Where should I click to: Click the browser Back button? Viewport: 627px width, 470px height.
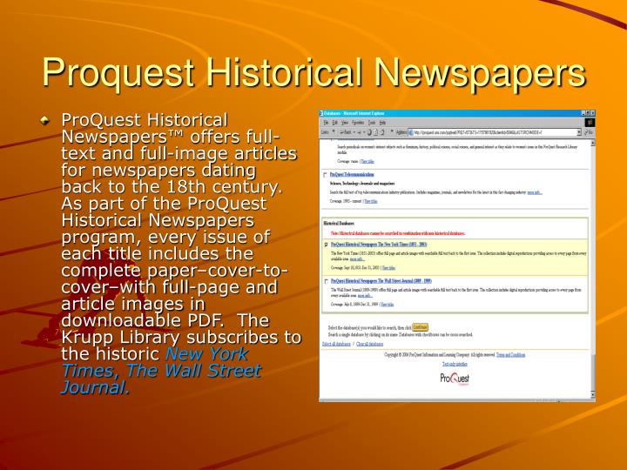345,132
